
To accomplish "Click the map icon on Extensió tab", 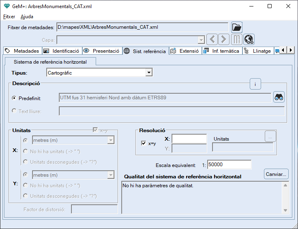I will [x=173, y=51].
